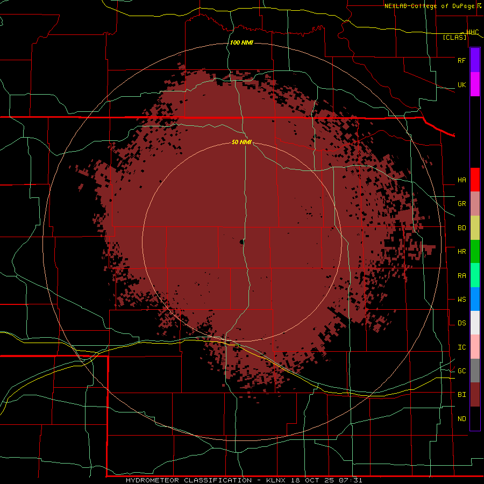Screen dimensions: 484x484
Task: Select the HA legend label
Action: [462, 180]
